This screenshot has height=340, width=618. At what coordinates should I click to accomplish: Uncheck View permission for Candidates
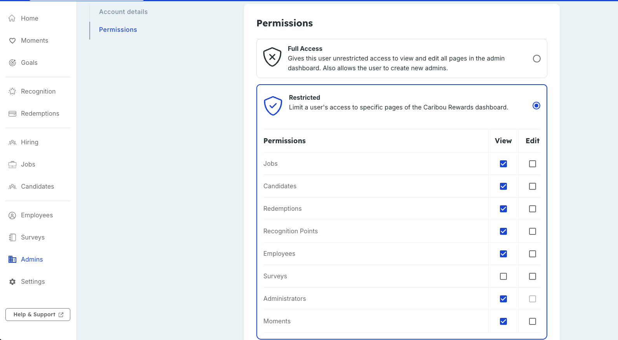pyautogui.click(x=503, y=186)
